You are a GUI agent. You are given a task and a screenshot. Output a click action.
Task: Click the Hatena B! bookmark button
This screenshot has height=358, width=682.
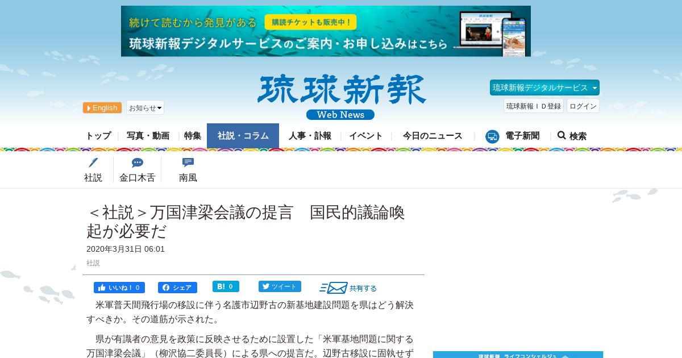[226, 286]
